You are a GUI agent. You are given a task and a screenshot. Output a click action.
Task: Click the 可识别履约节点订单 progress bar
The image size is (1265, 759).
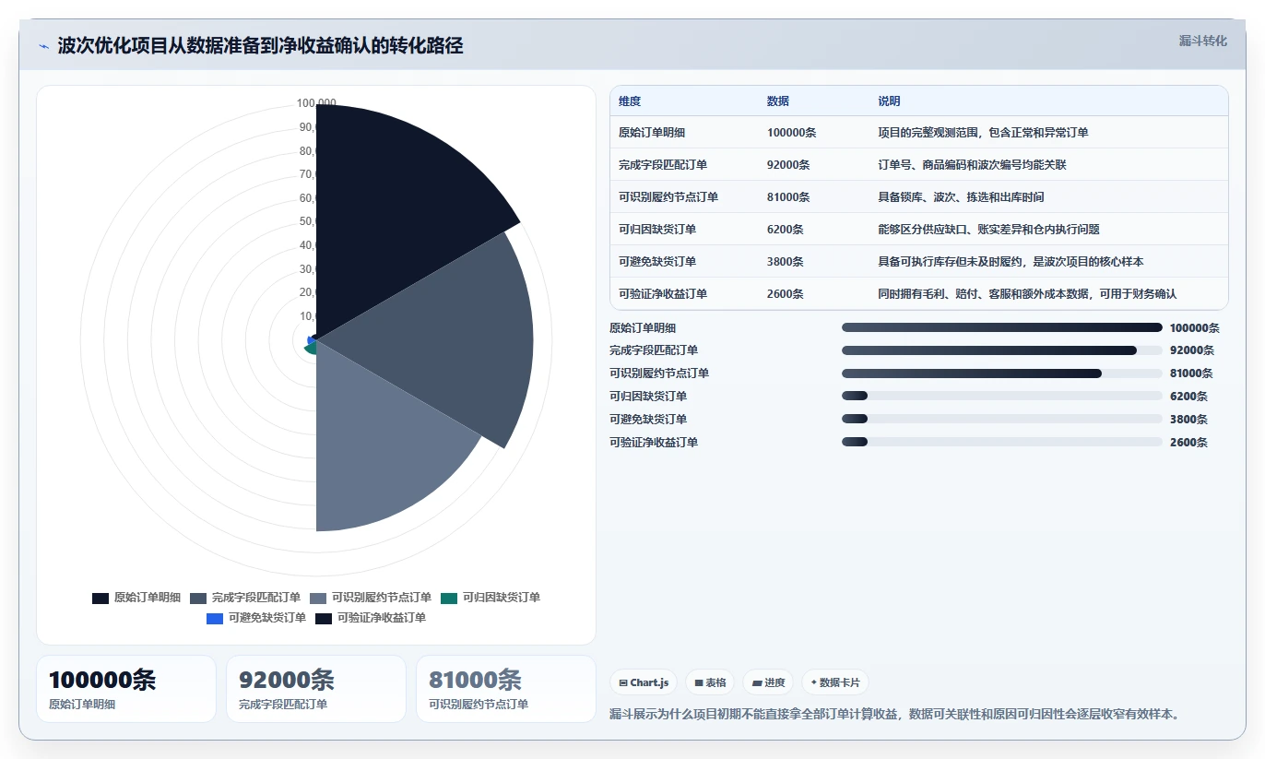1002,374
